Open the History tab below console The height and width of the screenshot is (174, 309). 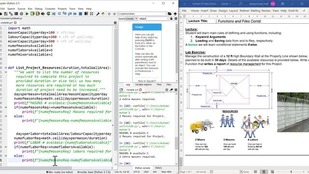tap(158, 168)
